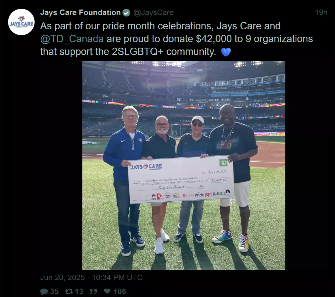Open the @JaysCare handle link
Image resolution: width=335 pixels, height=297 pixels.
coord(153,12)
